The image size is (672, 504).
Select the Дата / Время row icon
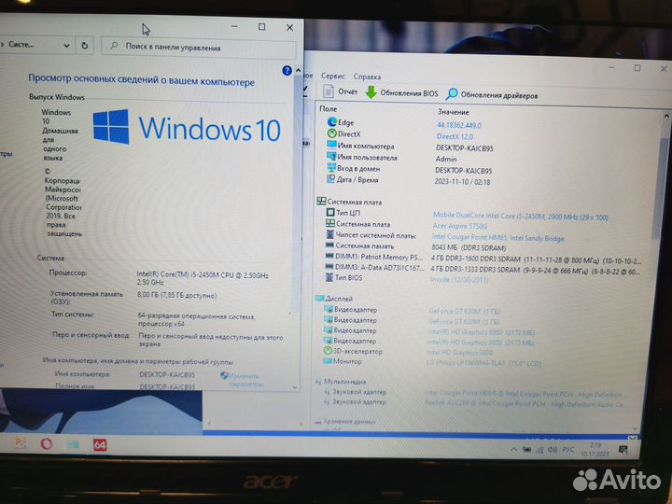coord(330,178)
